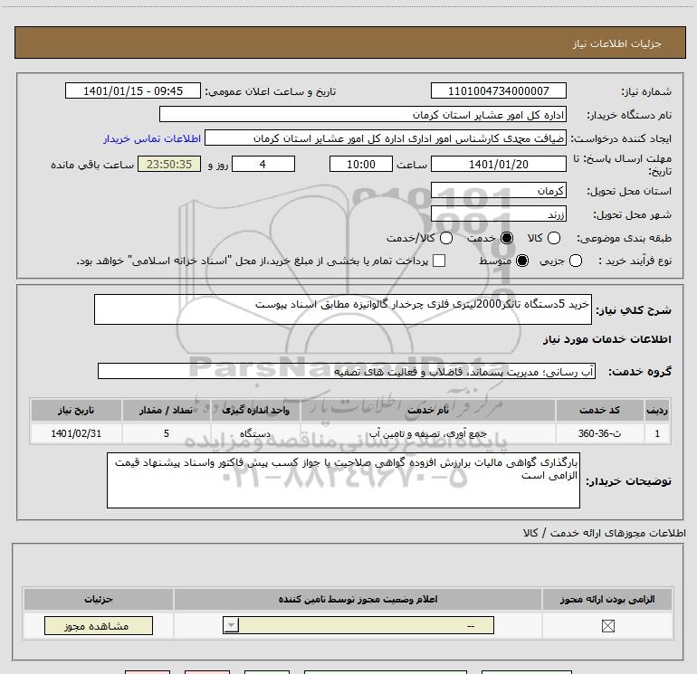This screenshot has width=697, height=674.
Task: Click the delivery province field کرمان
Action: click(498, 191)
